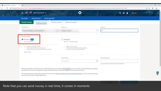Screen dimensions: 161x91
Task: Select the Real-time delivery radio button
Action: click(22, 39)
